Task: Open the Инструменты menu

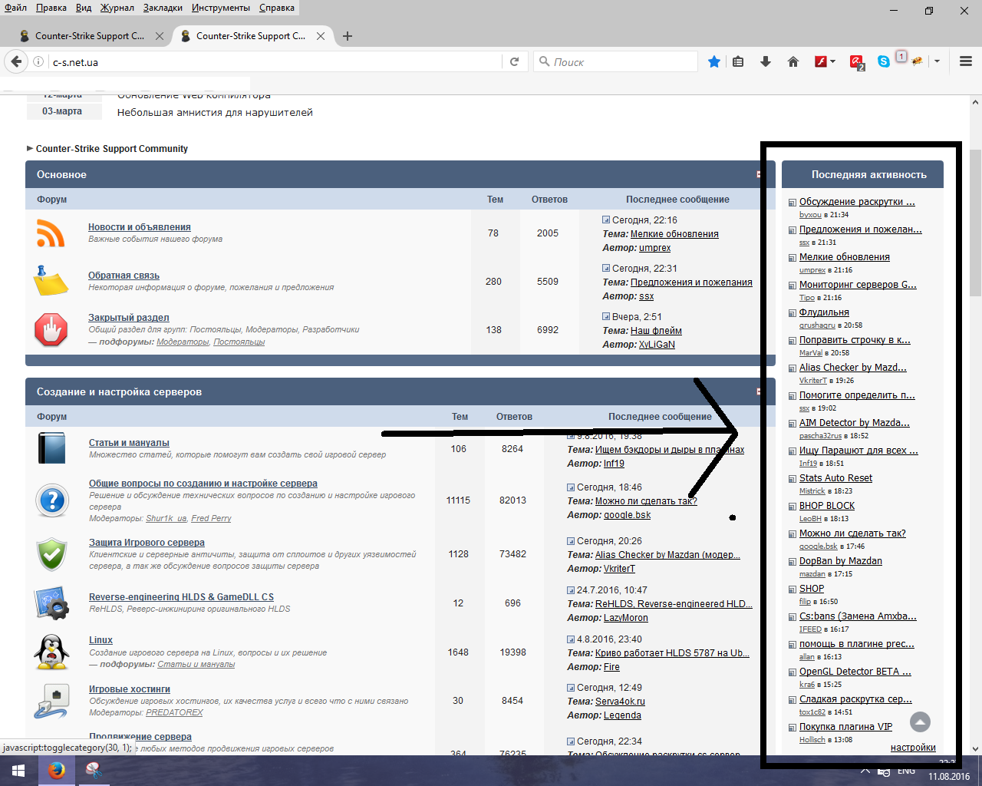Action: [221, 8]
